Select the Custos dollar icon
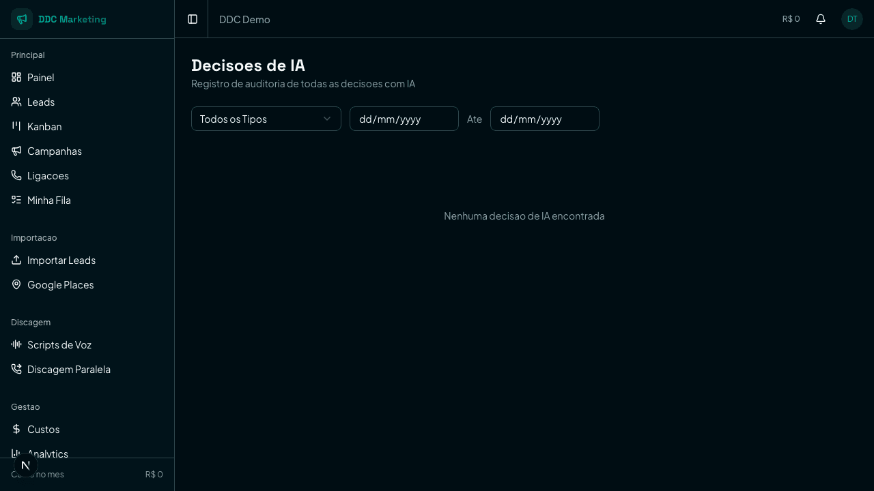The image size is (874, 491). click(x=16, y=429)
